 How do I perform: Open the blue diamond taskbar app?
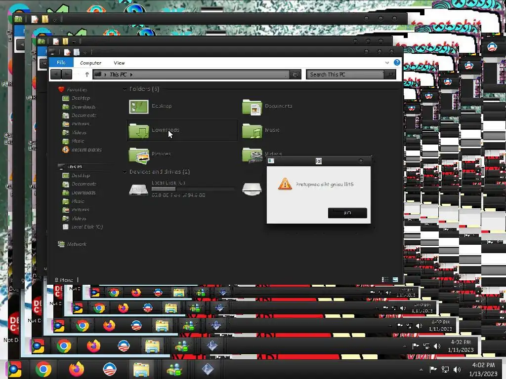208,369
